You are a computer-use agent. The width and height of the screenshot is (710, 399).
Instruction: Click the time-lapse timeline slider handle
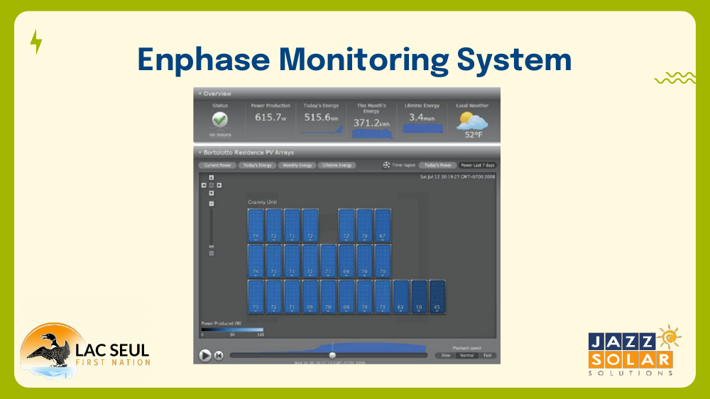[x=332, y=356]
